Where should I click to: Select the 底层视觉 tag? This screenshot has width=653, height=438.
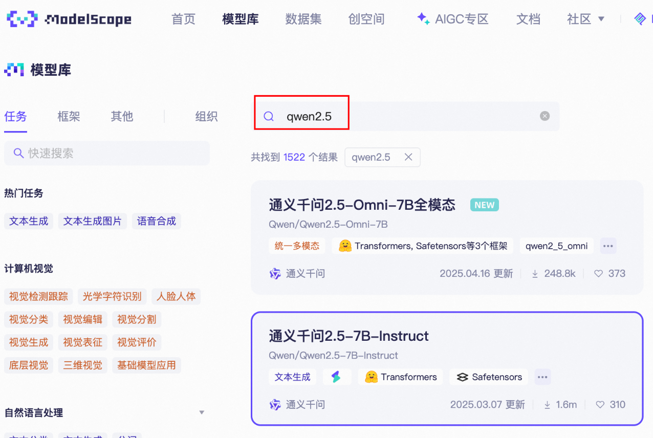[29, 365]
